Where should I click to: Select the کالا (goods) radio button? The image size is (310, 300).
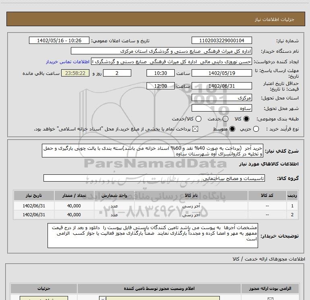click(x=246, y=119)
